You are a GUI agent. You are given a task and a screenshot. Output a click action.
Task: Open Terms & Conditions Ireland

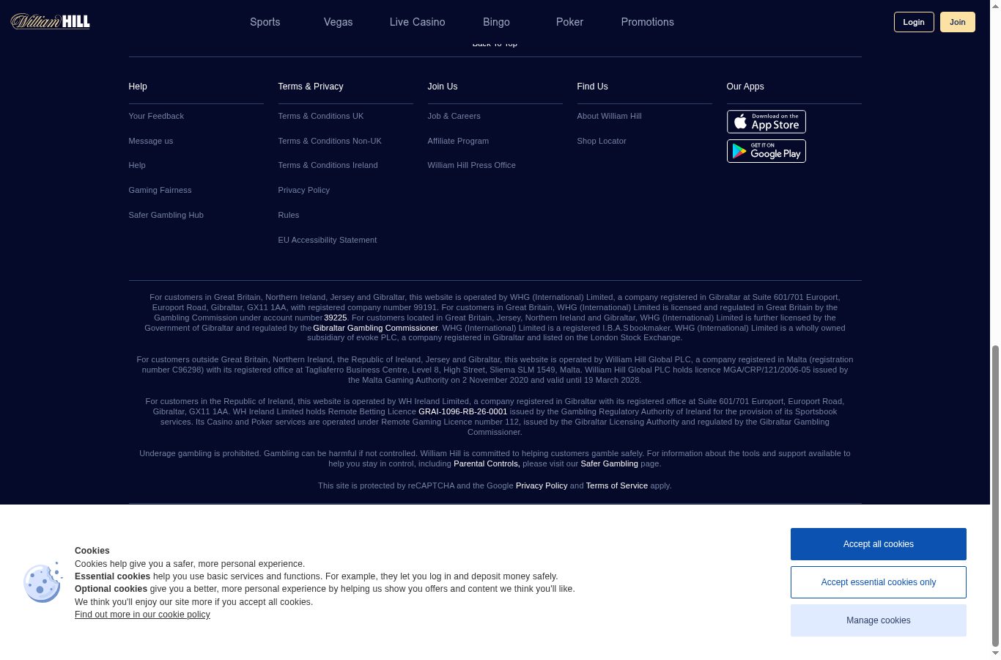(x=328, y=165)
